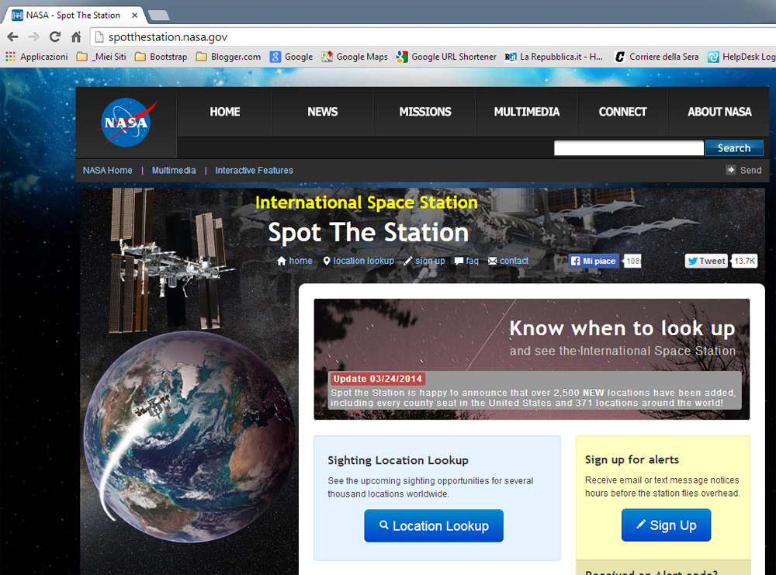Click the browser forward arrow

pos(33,36)
